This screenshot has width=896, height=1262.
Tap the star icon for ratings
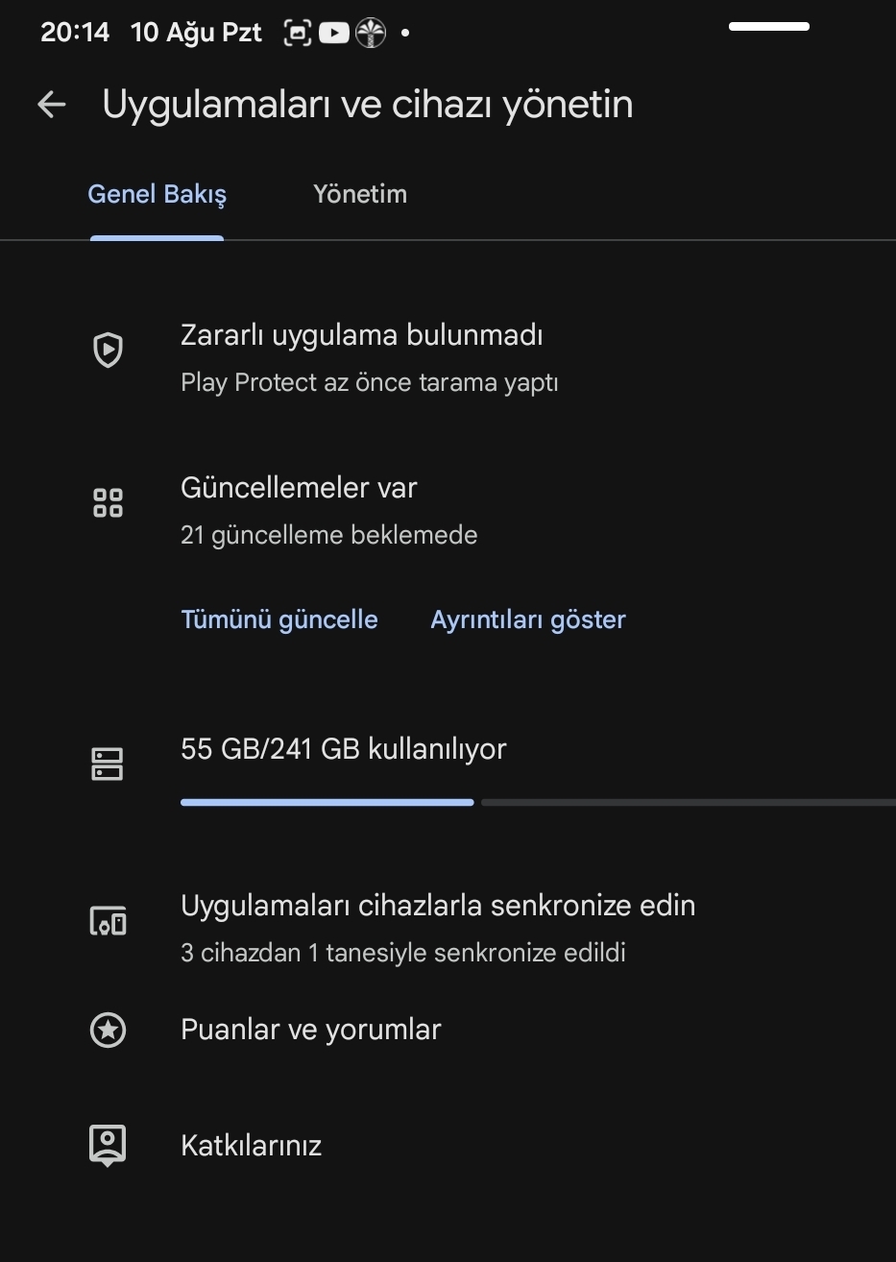(108, 1031)
